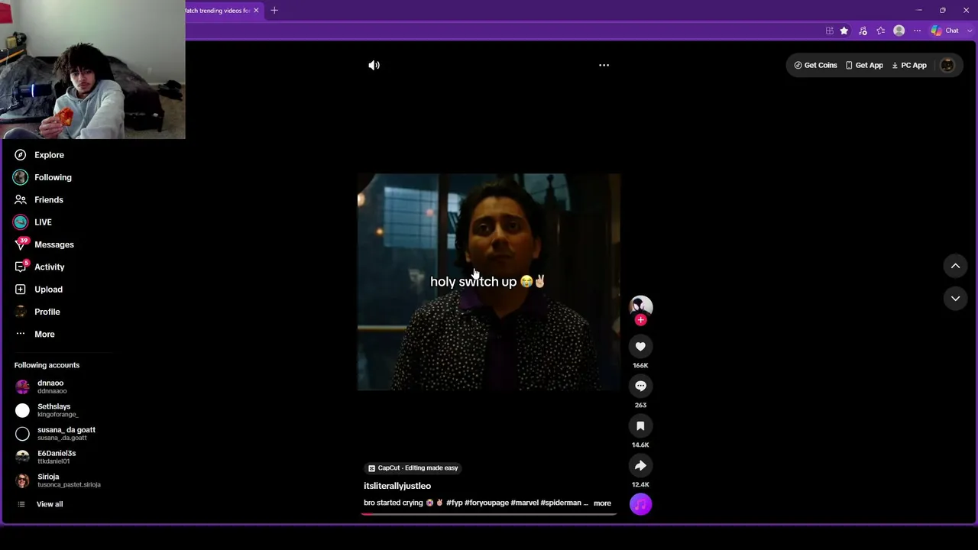
Task: Seek along the video progress bar
Action: [x=489, y=514]
